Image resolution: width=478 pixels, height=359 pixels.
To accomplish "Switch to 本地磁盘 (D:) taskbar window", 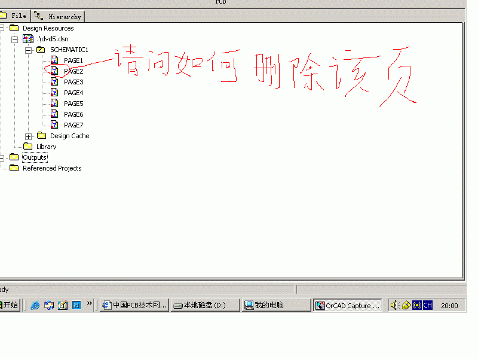I will (205, 305).
